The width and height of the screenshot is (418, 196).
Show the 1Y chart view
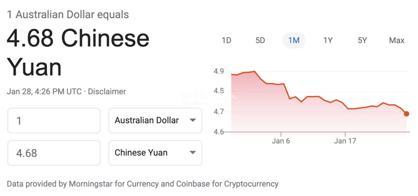(x=328, y=41)
